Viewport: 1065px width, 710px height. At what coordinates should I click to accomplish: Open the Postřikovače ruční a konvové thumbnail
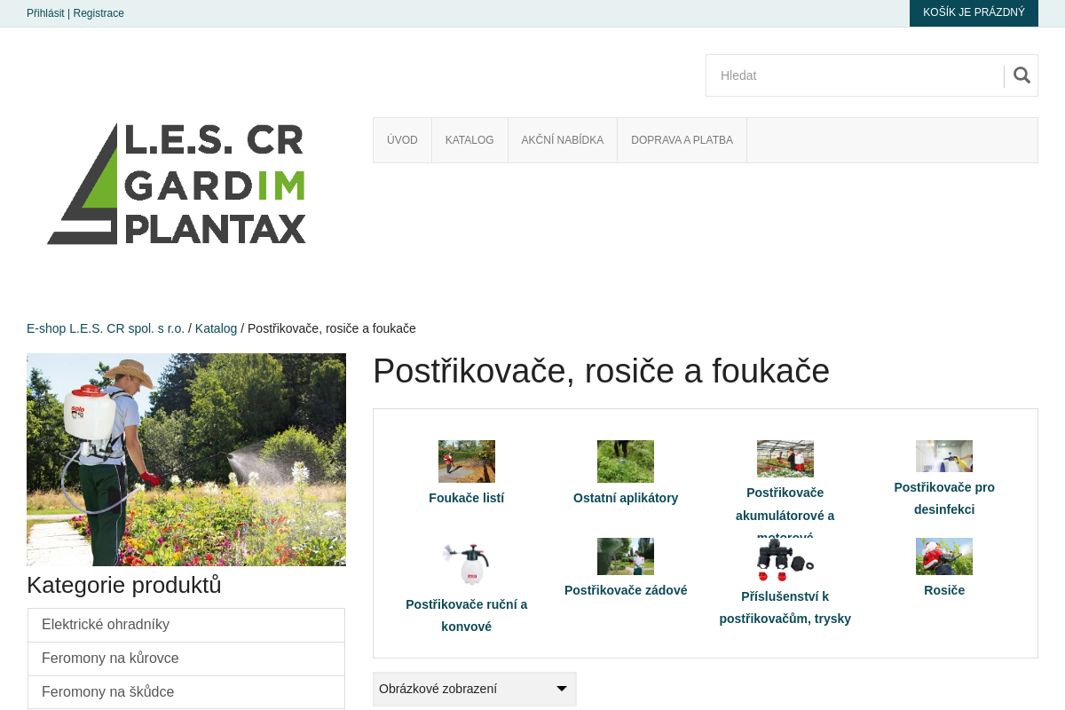(467, 564)
